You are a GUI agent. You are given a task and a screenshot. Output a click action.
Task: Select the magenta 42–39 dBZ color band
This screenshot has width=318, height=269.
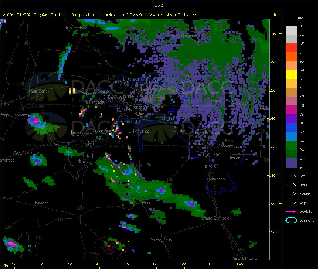pos(291,110)
